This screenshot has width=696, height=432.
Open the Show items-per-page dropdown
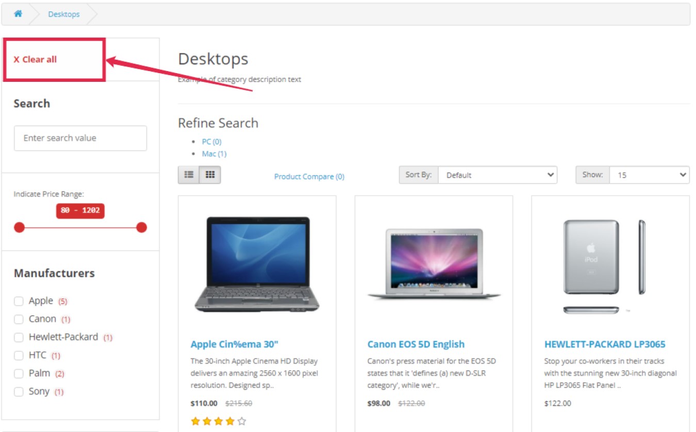tap(650, 175)
